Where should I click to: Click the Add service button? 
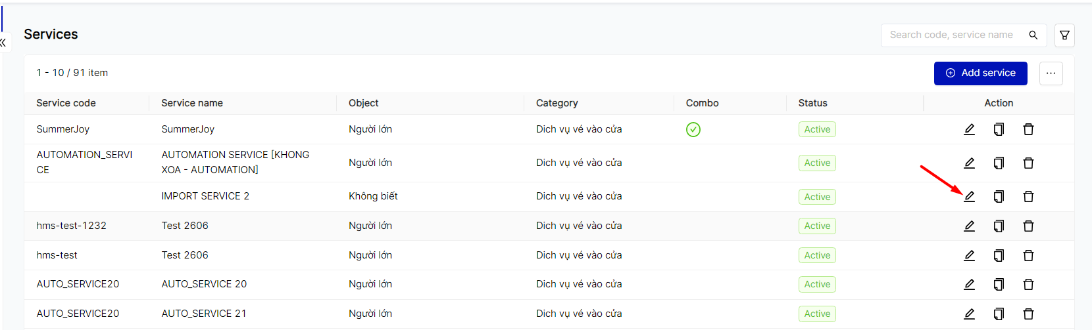click(980, 73)
